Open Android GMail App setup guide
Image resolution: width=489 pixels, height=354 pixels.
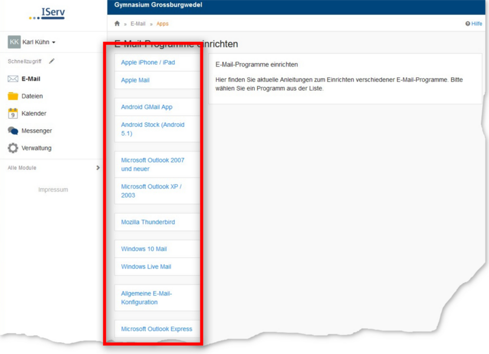(x=147, y=107)
